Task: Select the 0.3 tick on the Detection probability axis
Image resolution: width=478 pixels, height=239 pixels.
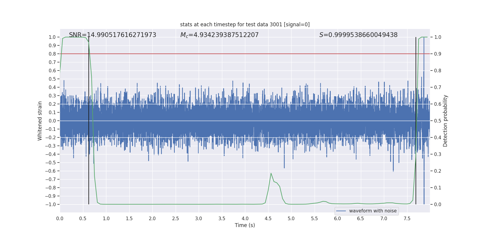Action: tap(438, 154)
